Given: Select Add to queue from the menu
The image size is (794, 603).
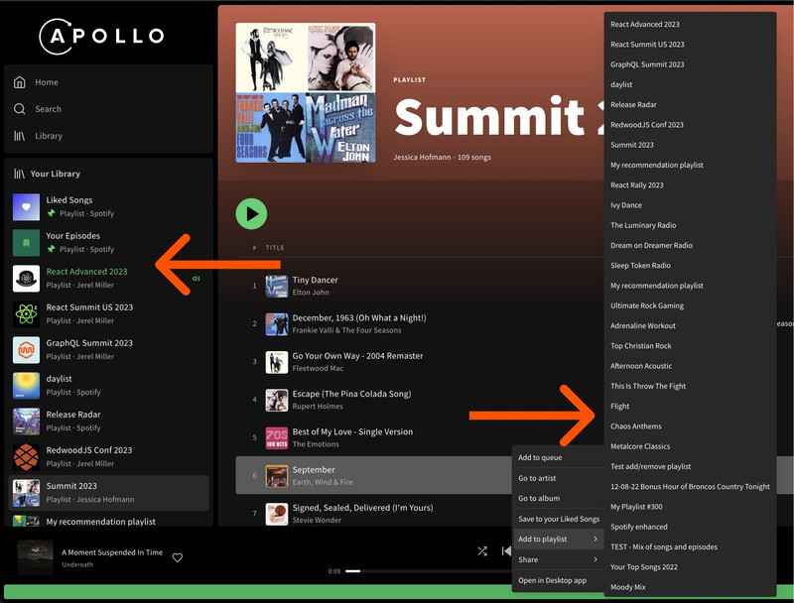Looking at the screenshot, I should pos(540,457).
